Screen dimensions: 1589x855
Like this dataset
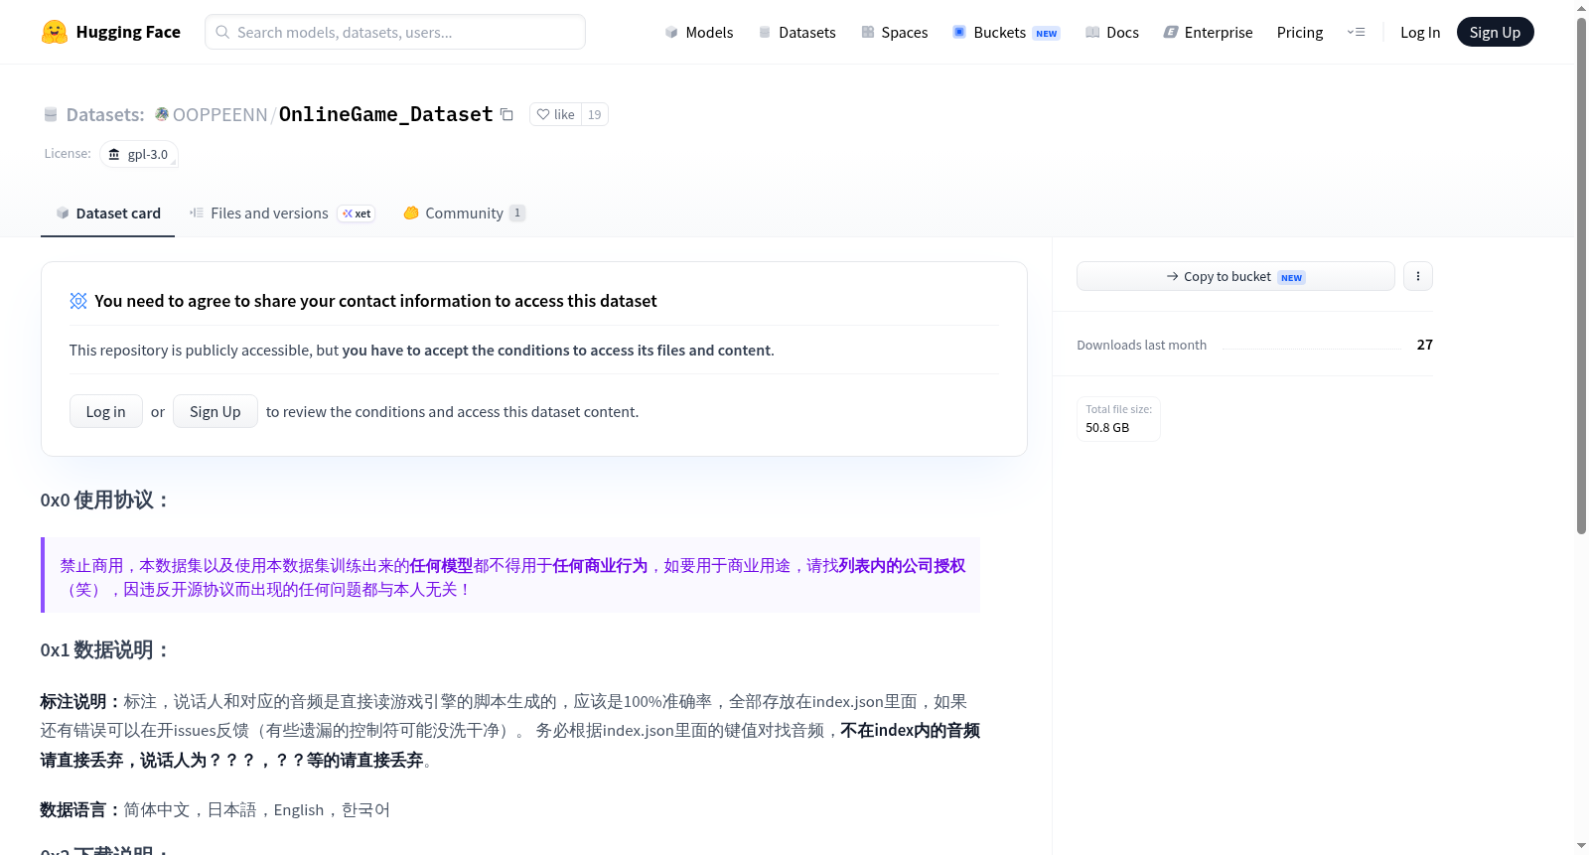pyautogui.click(x=555, y=114)
